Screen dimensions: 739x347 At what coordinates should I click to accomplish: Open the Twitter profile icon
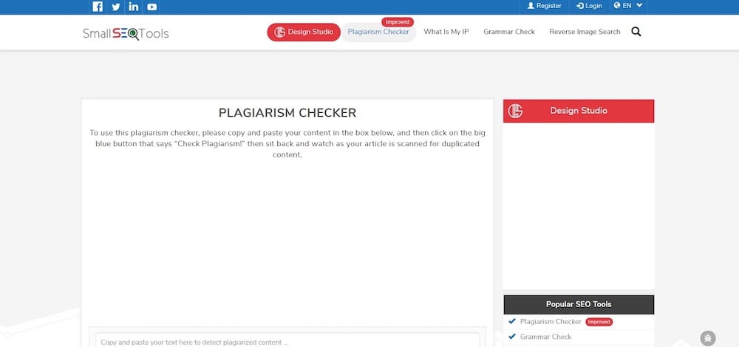pyautogui.click(x=116, y=7)
